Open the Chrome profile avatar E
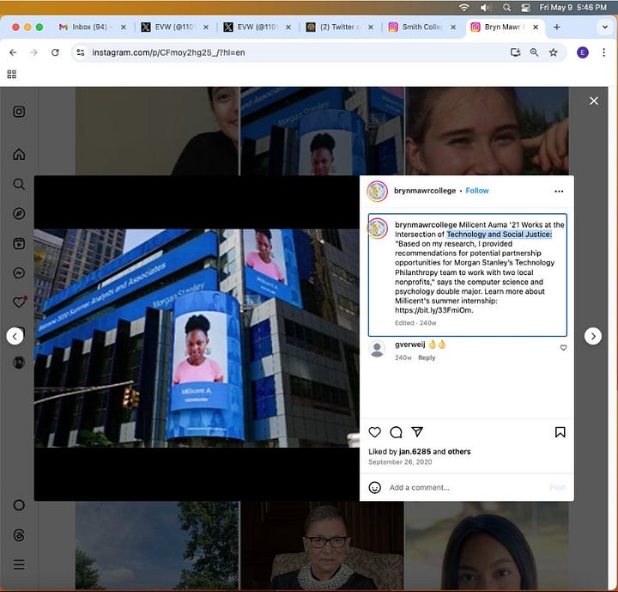 (583, 52)
